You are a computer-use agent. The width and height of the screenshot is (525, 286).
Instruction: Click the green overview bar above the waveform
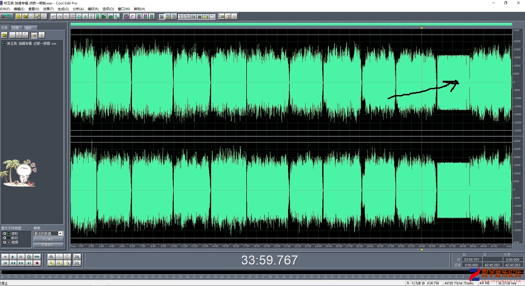pyautogui.click(x=291, y=24)
